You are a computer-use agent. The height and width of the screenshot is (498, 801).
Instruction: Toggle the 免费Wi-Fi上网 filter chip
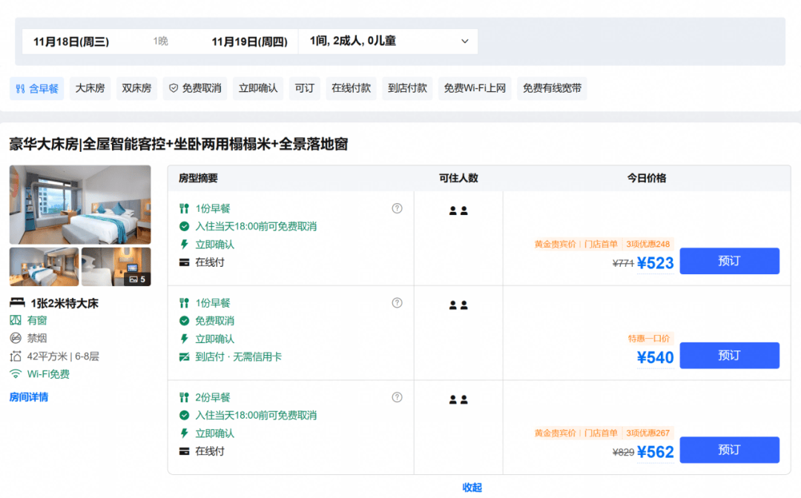coord(475,88)
